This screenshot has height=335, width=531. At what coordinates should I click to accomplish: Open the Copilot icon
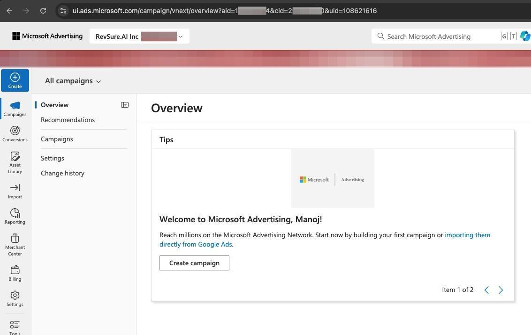[x=525, y=36]
